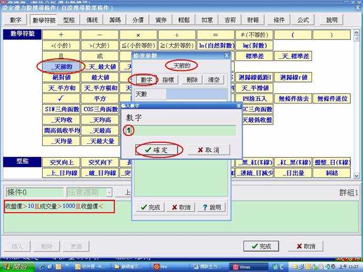The height and width of the screenshot is (272, 363).
Task: Click the 清空 button in parameter dialog
Action: [x=213, y=80]
